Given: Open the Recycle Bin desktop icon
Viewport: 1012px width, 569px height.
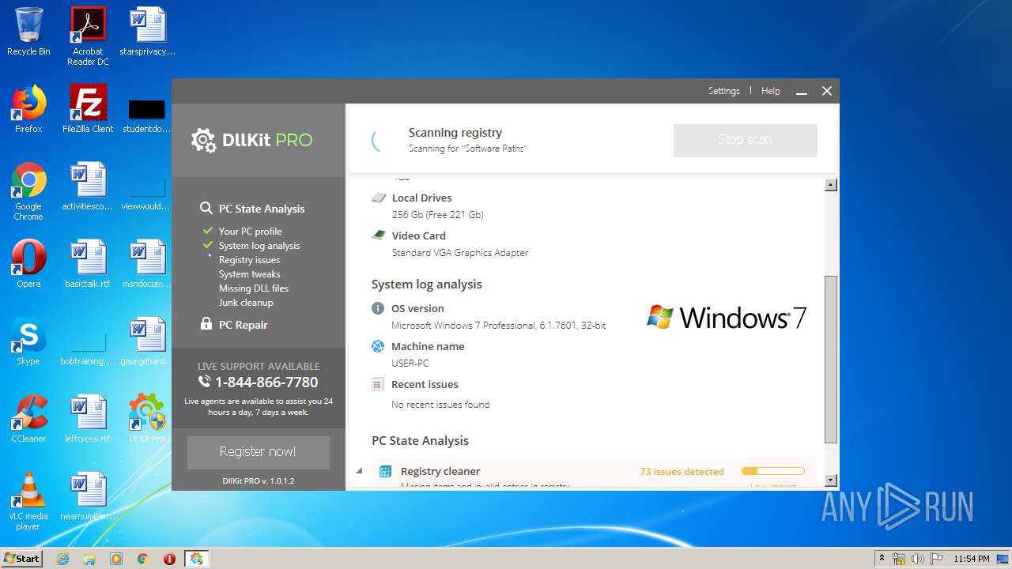Looking at the screenshot, I should coord(28,32).
